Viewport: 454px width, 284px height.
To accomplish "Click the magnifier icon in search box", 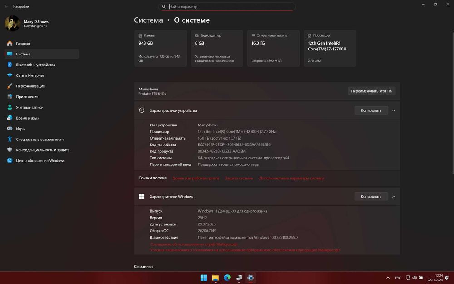I will [x=163, y=7].
